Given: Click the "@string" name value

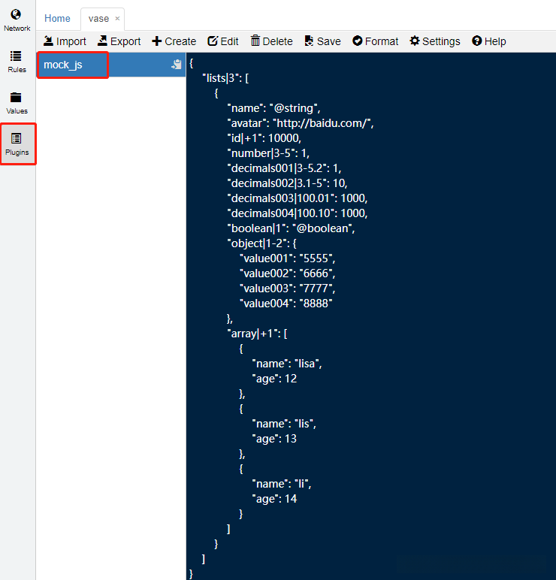Looking at the screenshot, I should (295, 108).
